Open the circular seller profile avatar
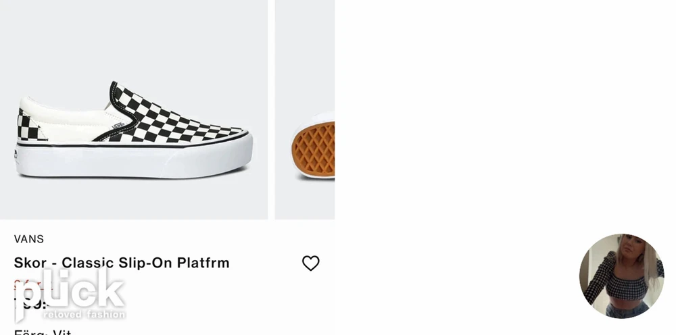 [621, 276]
